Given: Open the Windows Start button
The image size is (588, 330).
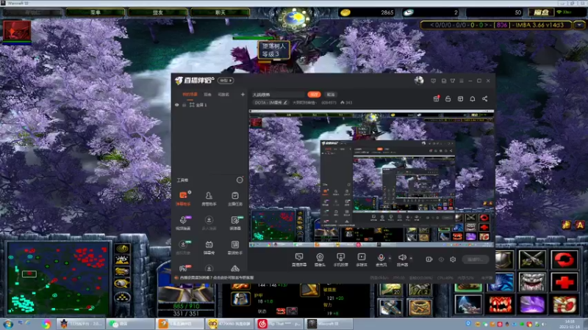Looking at the screenshot, I should click(8, 324).
